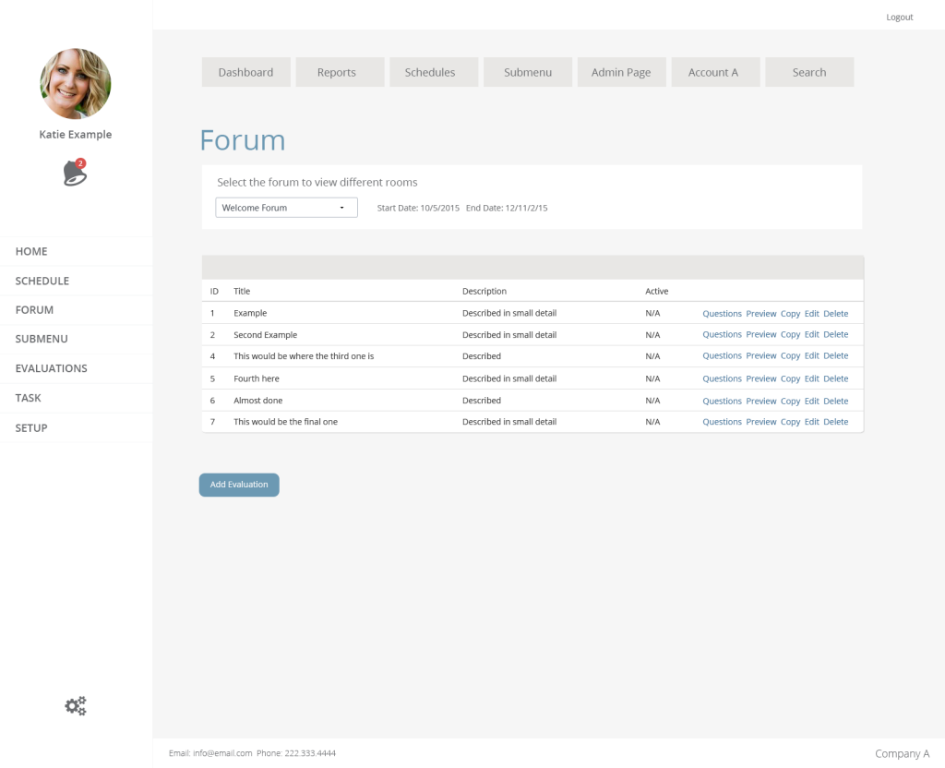
Task: Switch to the Reports tab
Action: tap(337, 72)
